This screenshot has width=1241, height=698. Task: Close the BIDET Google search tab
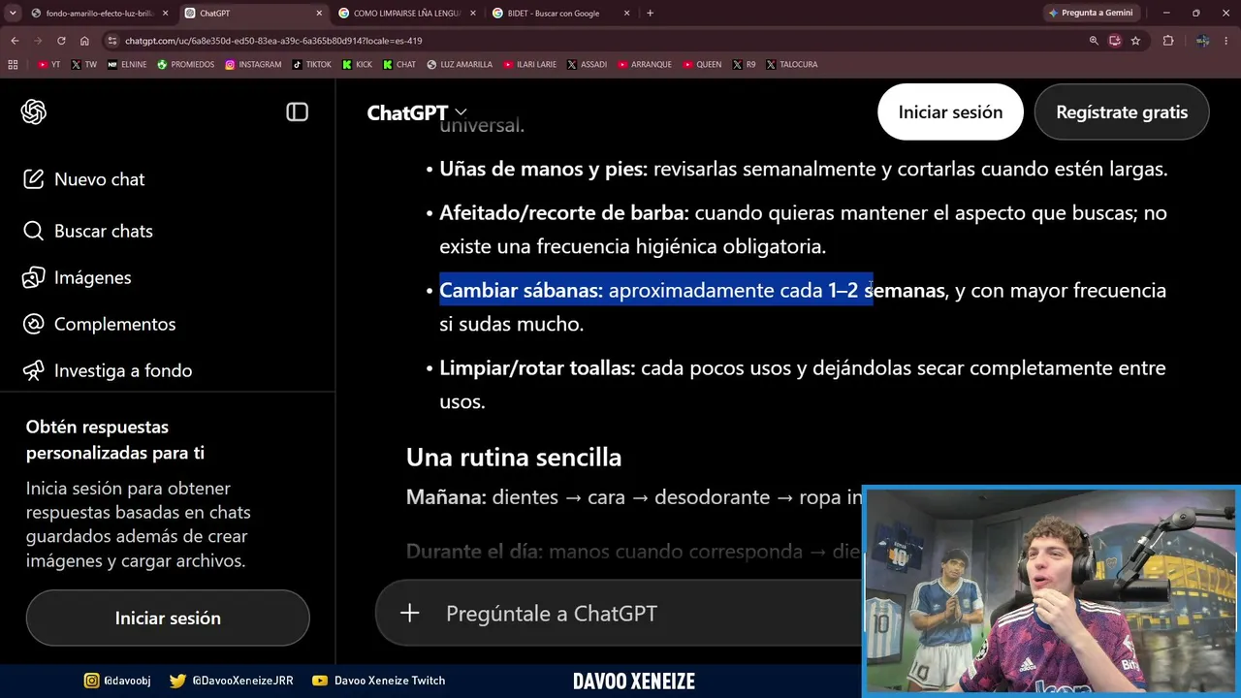click(627, 14)
